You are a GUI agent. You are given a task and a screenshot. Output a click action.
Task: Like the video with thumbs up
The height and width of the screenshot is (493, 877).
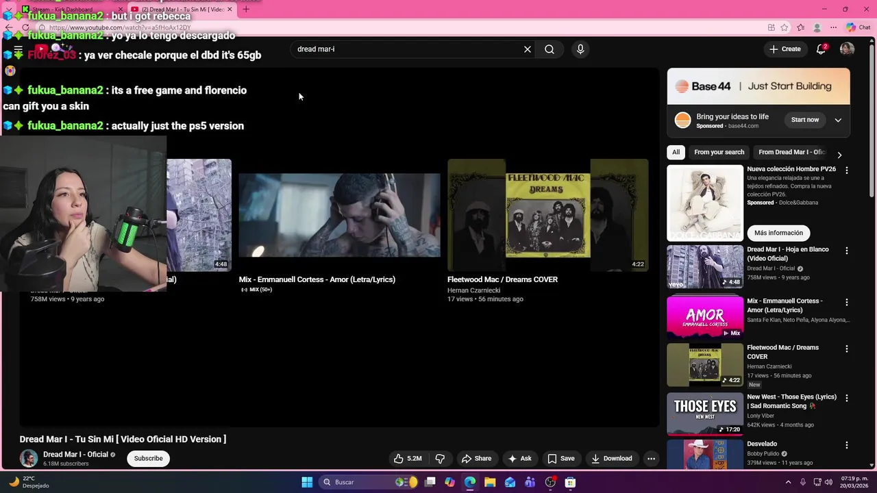(x=408, y=459)
